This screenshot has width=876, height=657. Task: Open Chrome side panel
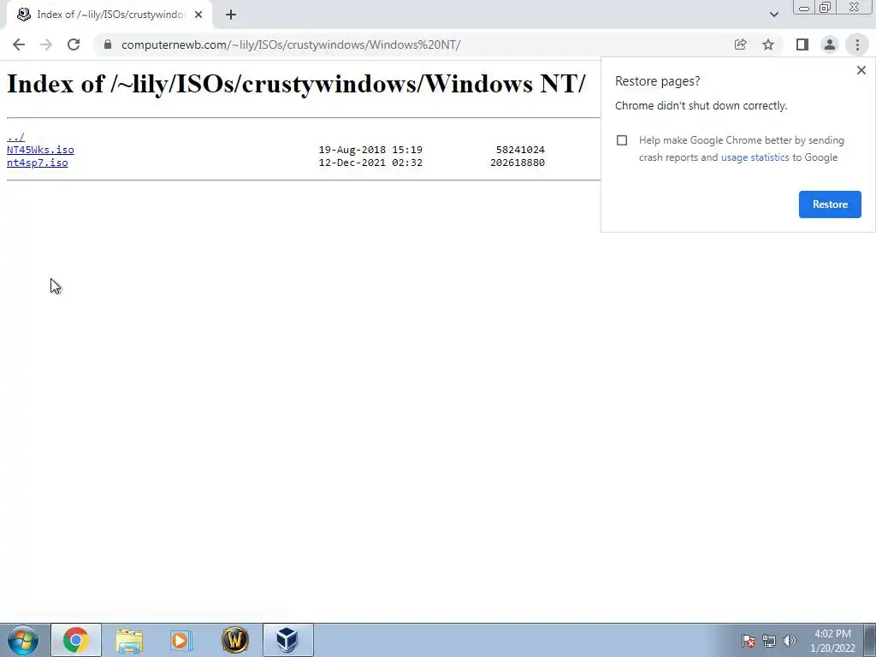pyautogui.click(x=802, y=44)
